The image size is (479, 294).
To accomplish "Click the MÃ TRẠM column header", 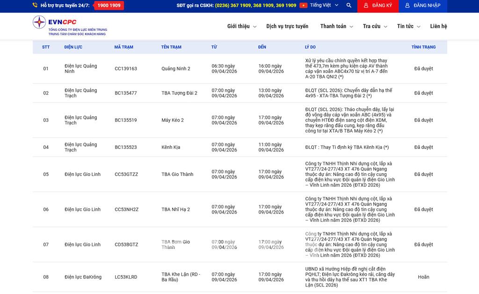I will click(x=123, y=47).
